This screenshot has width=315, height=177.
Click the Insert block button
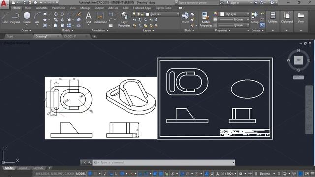click(185, 18)
